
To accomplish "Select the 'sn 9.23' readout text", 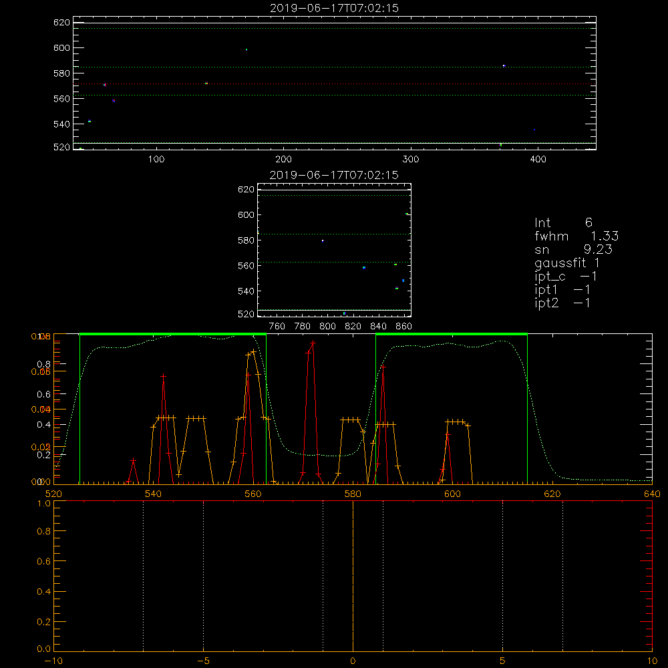I will coord(573,249).
